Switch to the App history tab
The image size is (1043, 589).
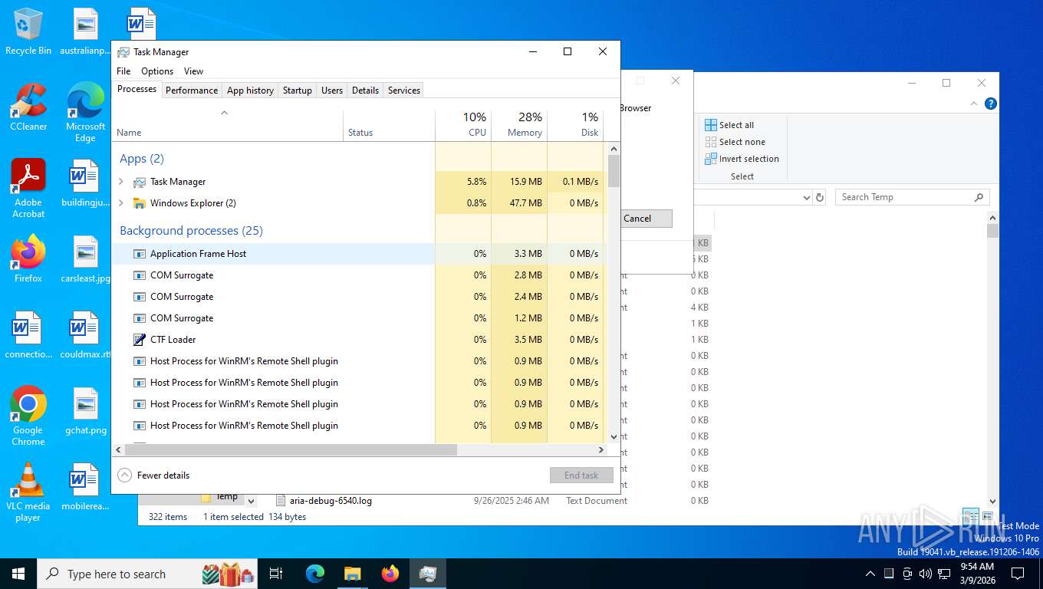pos(250,90)
